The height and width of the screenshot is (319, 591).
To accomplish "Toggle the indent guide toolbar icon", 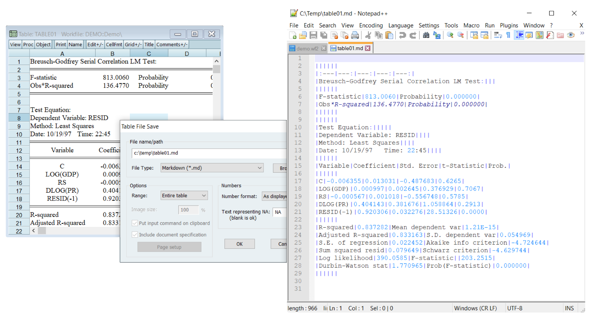I will (x=519, y=35).
